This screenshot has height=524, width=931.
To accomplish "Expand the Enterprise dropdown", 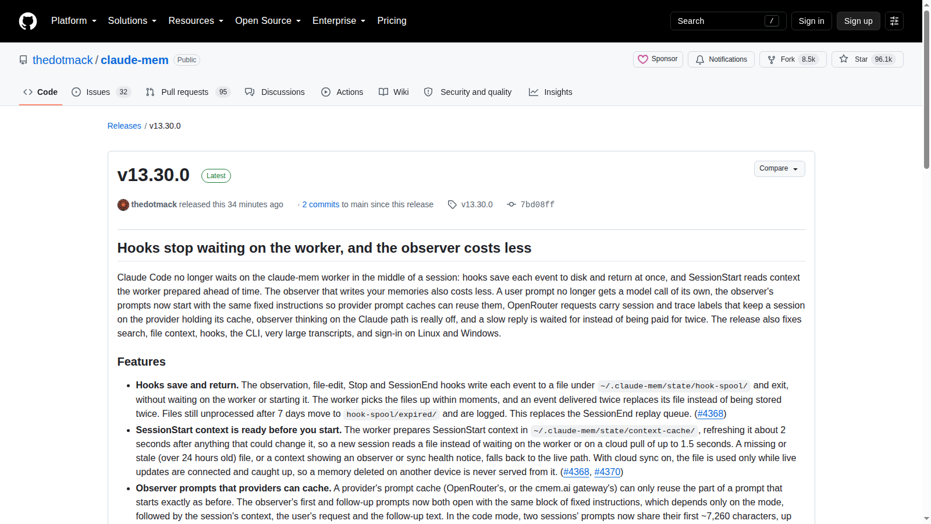I will coord(339,21).
